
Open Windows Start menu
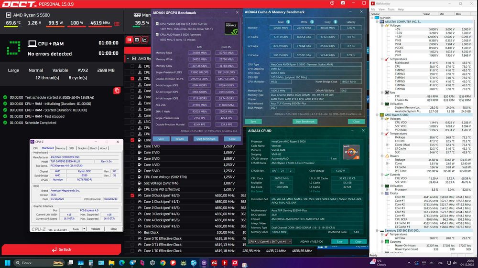[x=7, y=263]
